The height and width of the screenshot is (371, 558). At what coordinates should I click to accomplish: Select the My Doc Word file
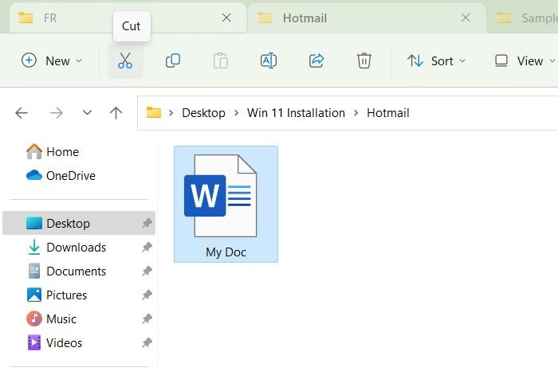tap(226, 204)
